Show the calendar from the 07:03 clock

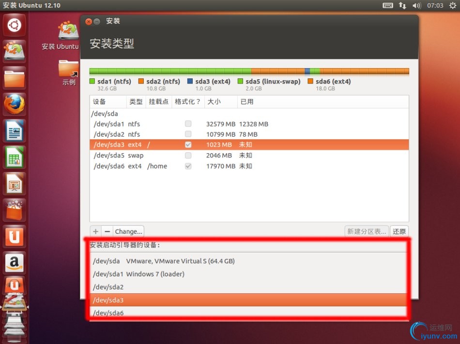click(435, 5)
